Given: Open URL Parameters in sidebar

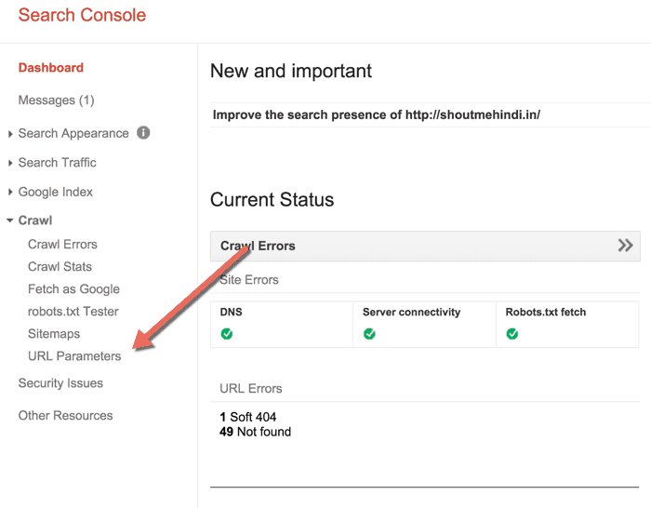Looking at the screenshot, I should [74, 356].
